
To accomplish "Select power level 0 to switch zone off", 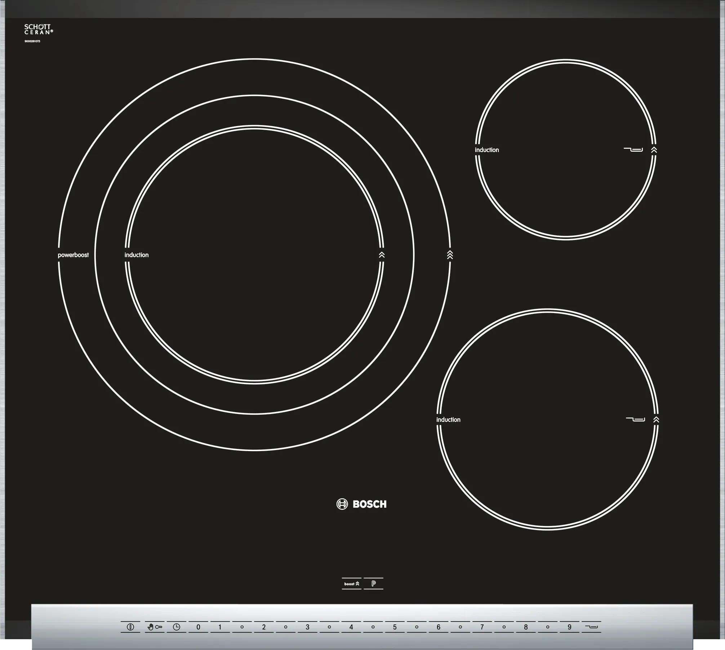I will click(x=198, y=627).
